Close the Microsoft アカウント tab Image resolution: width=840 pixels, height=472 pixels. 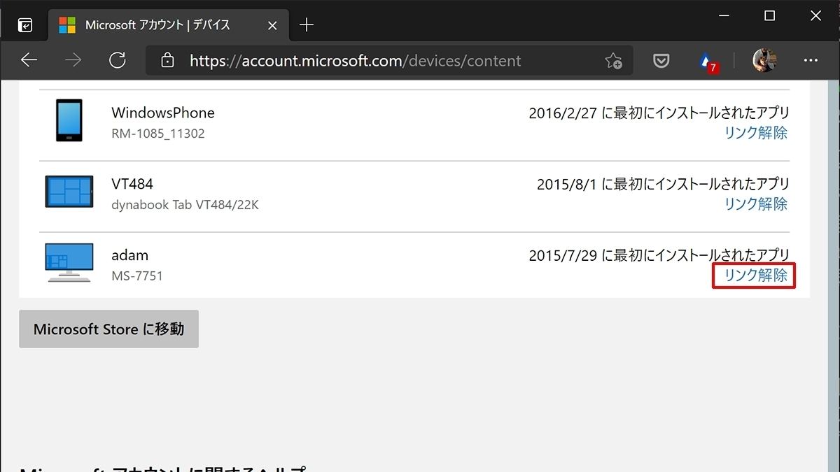272,25
